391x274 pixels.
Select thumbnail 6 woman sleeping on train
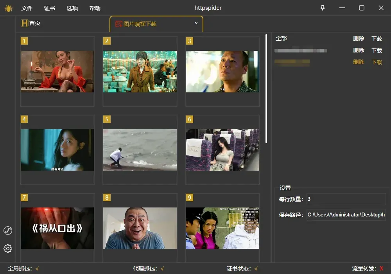[223, 150]
